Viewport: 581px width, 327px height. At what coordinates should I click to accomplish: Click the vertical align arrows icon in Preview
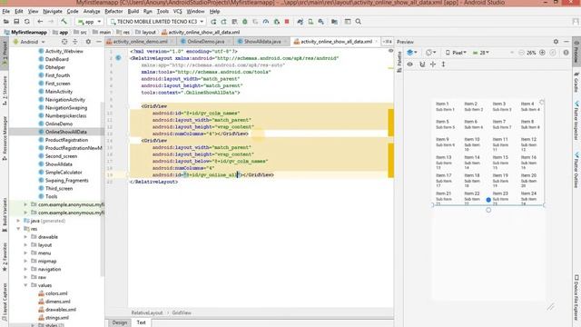click(x=443, y=64)
